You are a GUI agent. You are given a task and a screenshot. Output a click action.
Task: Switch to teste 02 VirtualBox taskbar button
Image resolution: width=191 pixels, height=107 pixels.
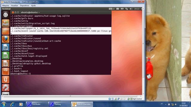click(x=82, y=104)
